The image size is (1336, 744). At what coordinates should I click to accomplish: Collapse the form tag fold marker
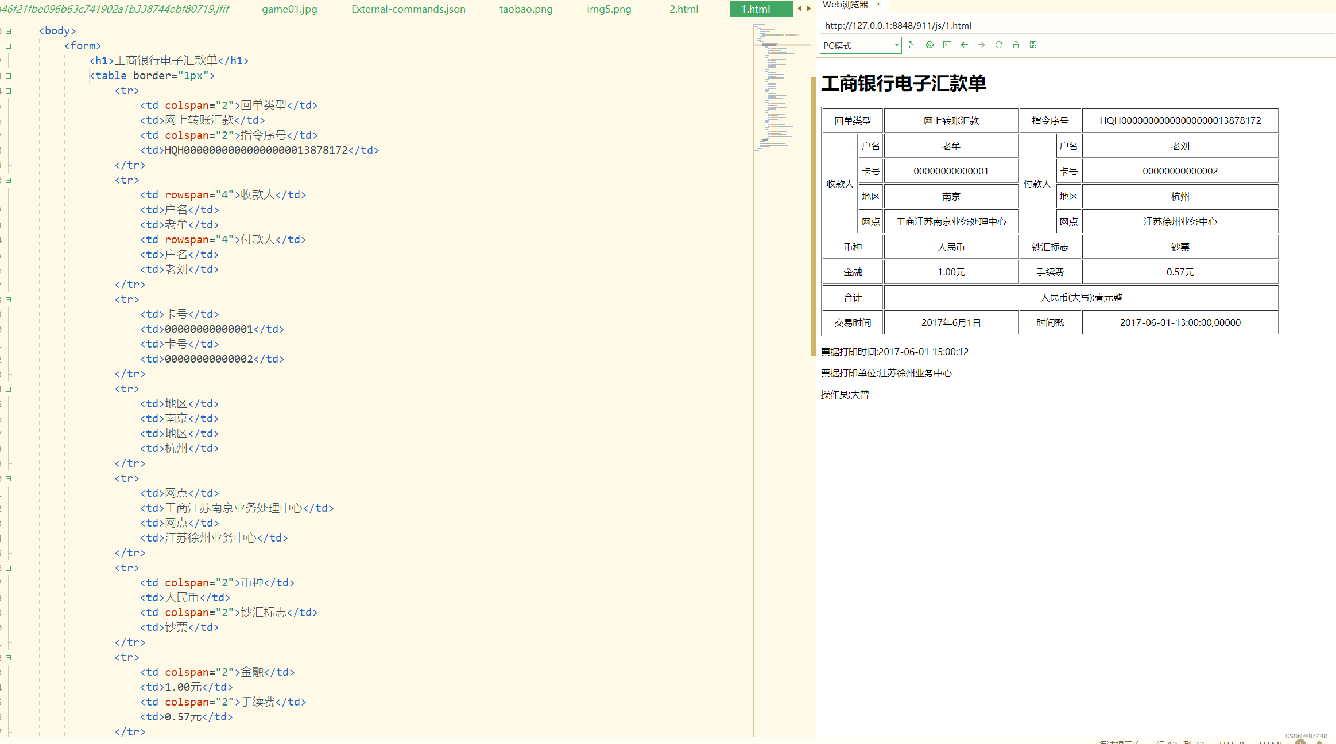[9, 46]
